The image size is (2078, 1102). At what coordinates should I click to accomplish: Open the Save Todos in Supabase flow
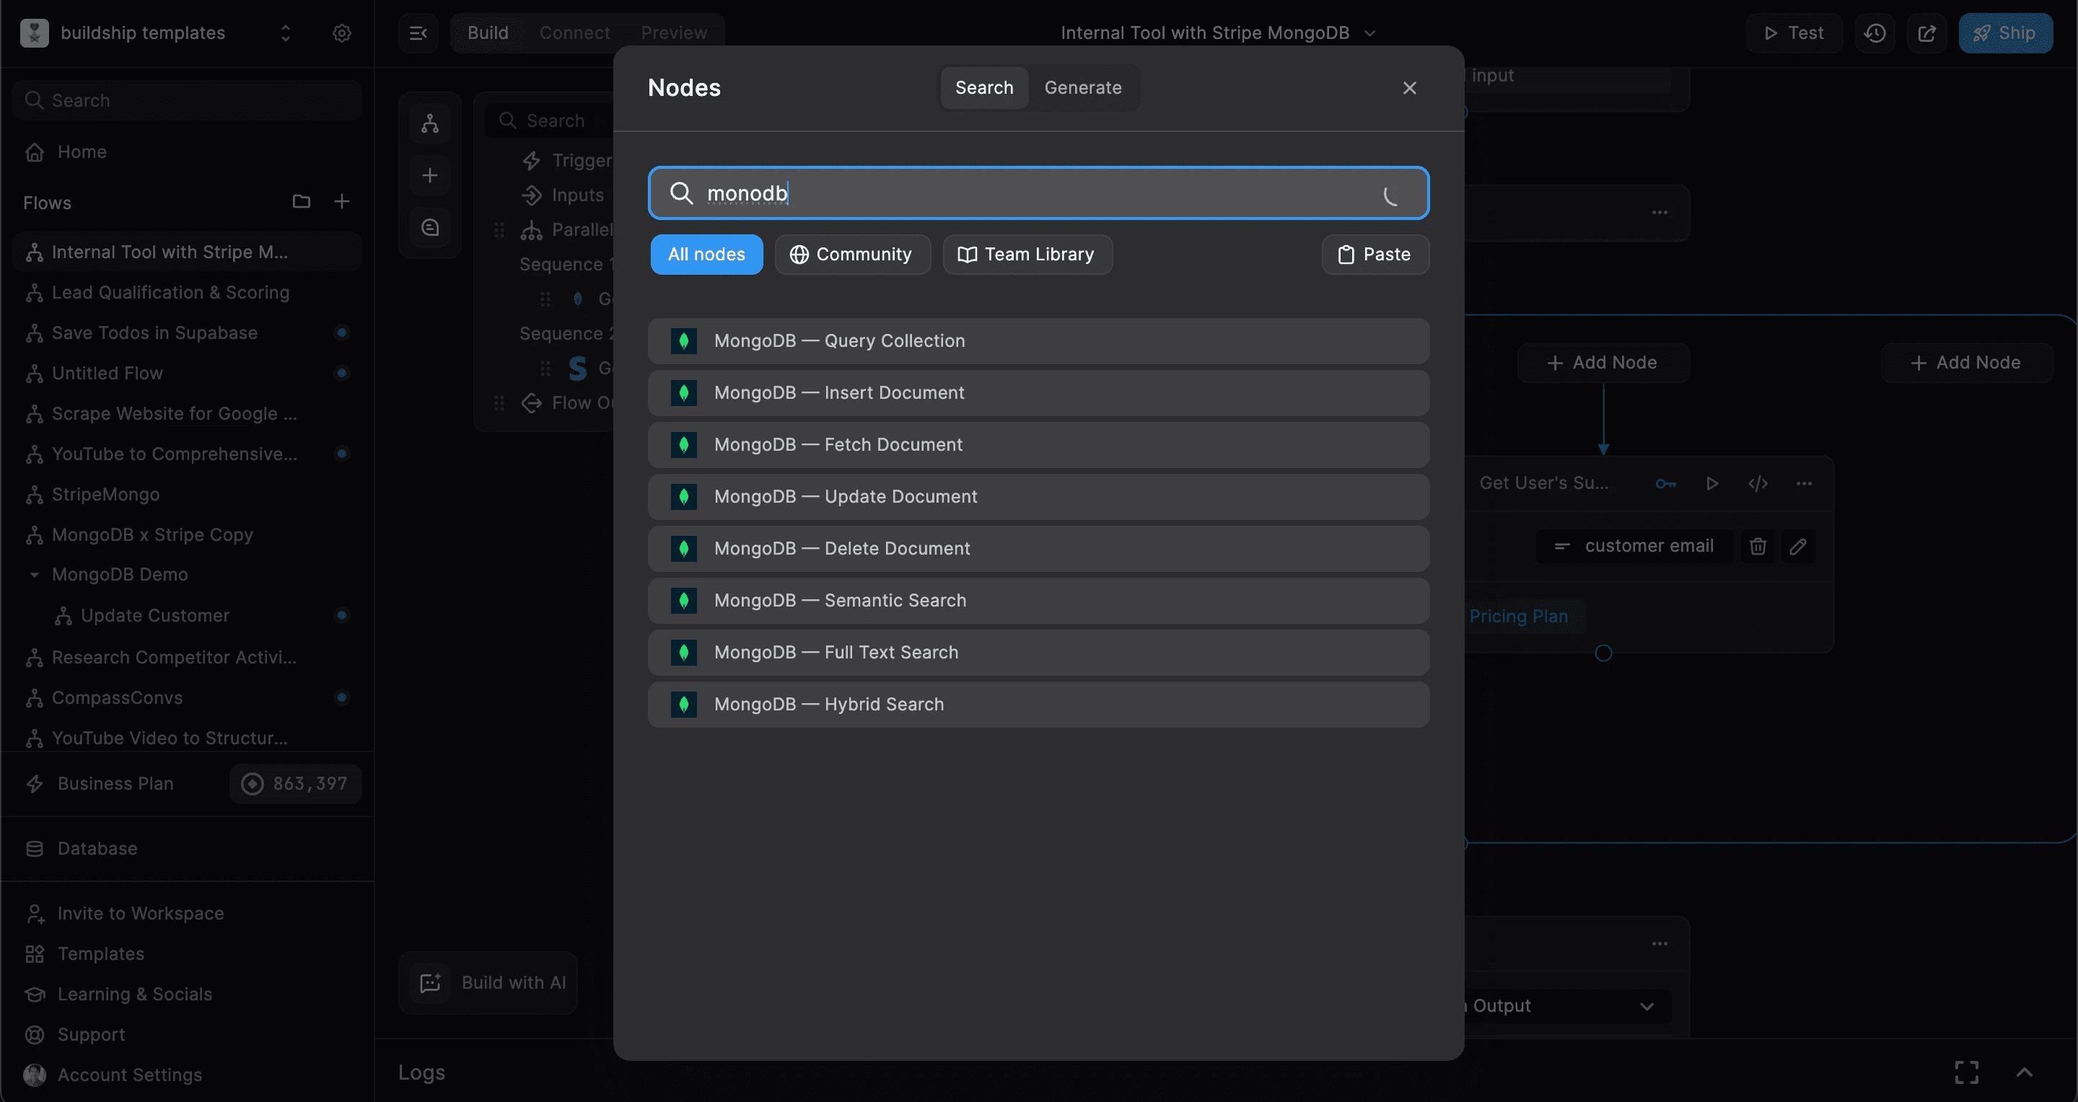[x=187, y=333]
